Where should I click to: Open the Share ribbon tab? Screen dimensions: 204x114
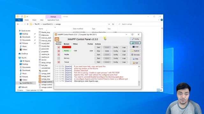pyautogui.click(x=34, y=20)
